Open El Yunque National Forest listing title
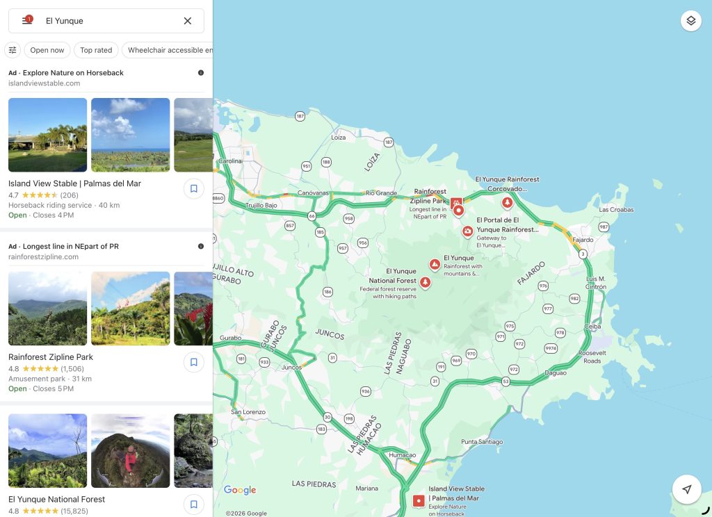Image resolution: width=712 pixels, height=517 pixels. pos(56,499)
